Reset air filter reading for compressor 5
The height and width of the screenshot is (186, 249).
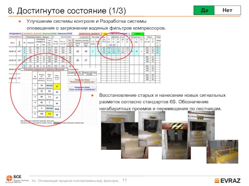41,111
